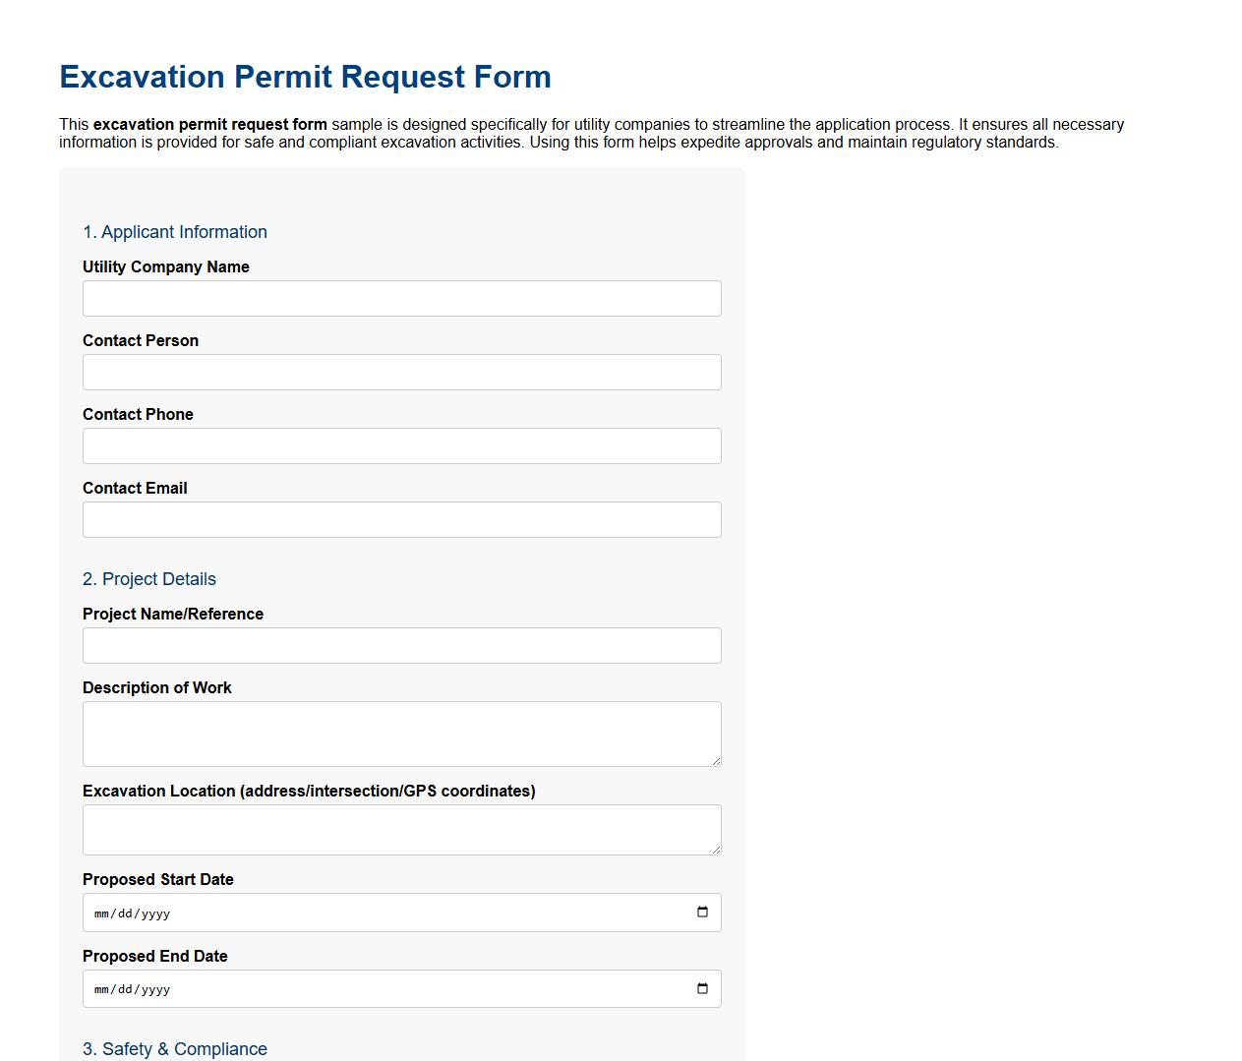The width and height of the screenshot is (1242, 1061).
Task: Click inside the Contact Email field
Action: [x=401, y=519]
